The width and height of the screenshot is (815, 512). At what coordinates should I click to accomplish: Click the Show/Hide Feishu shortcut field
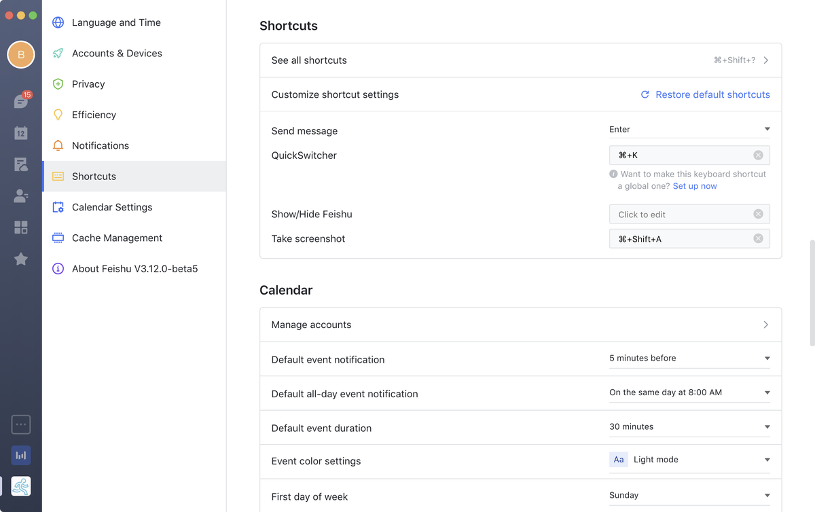pyautogui.click(x=689, y=214)
